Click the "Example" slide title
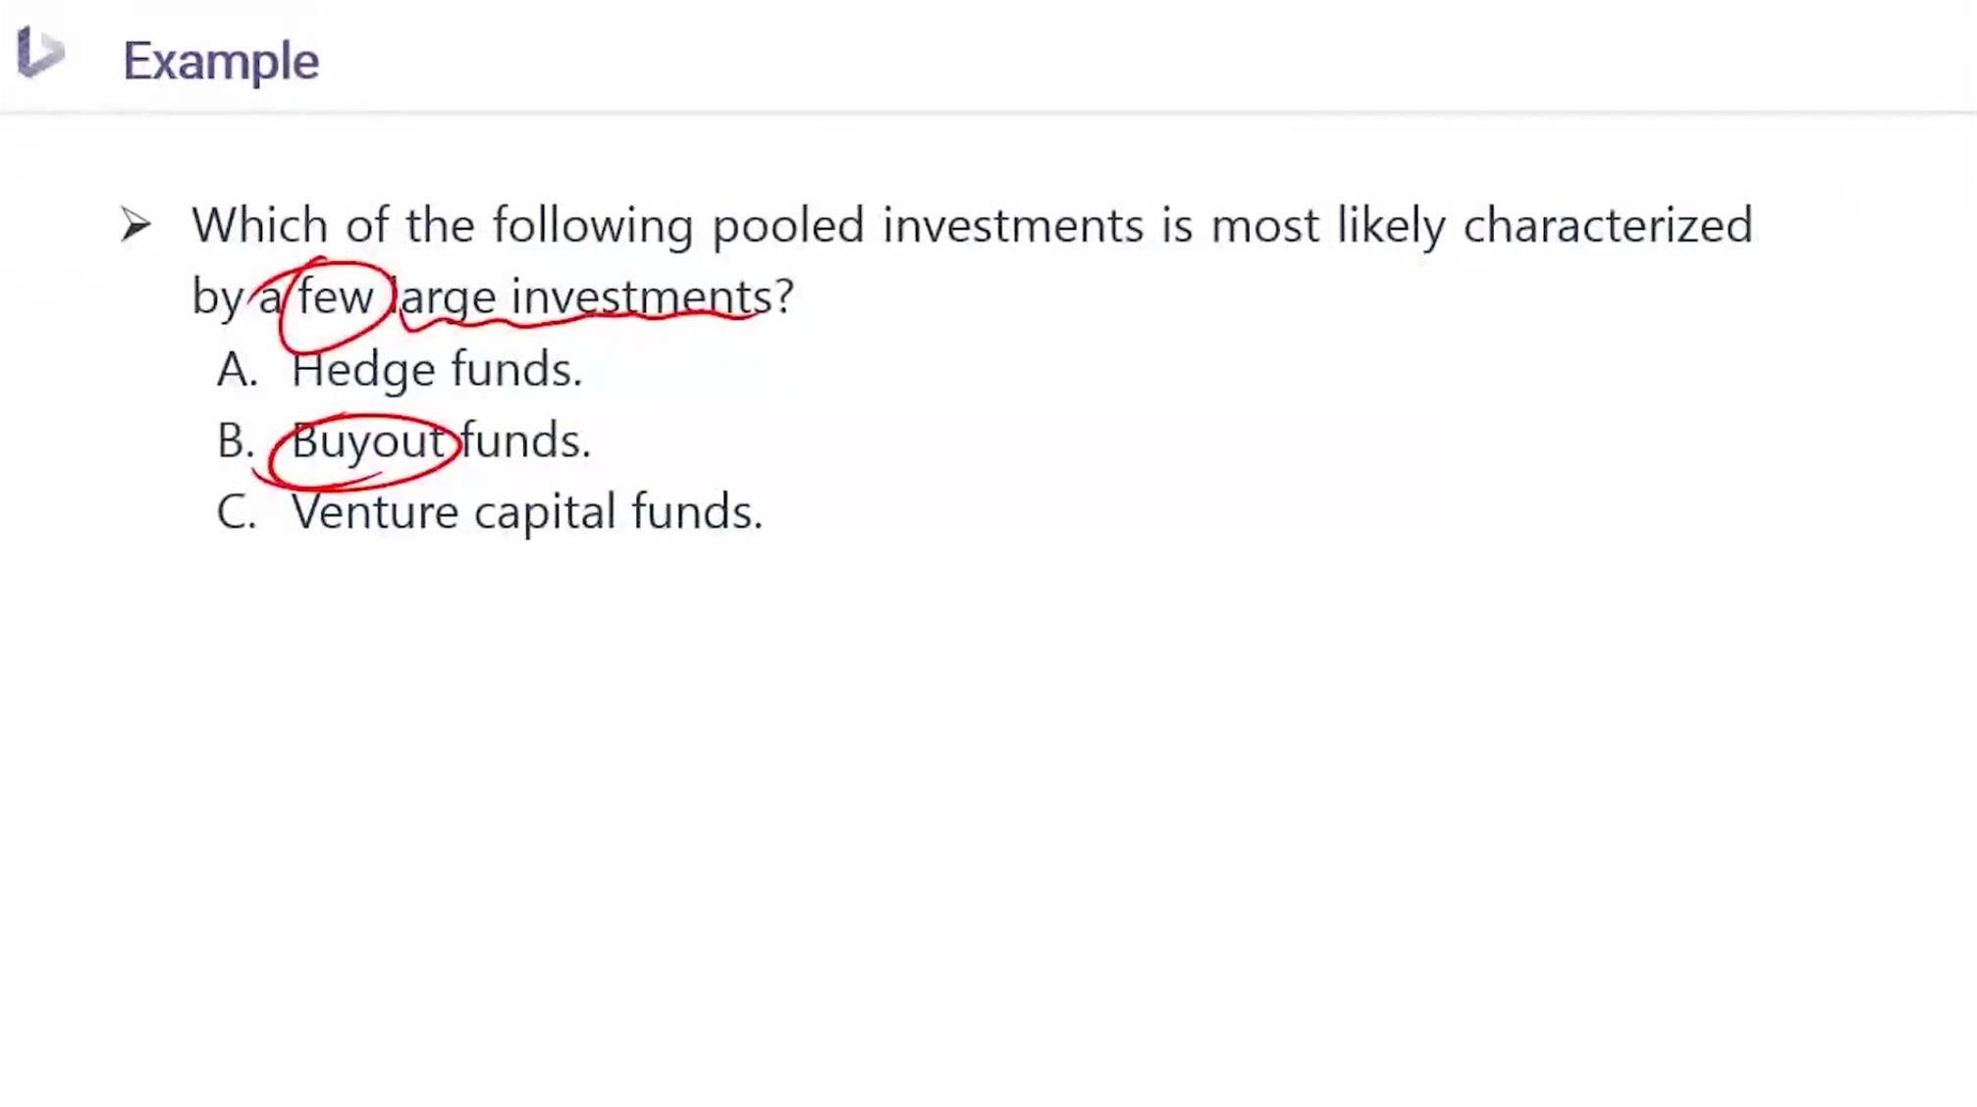The width and height of the screenshot is (1977, 1107). tap(221, 61)
